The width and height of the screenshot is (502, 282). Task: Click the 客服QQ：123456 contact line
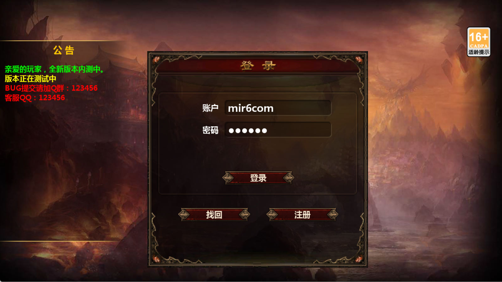tap(35, 98)
